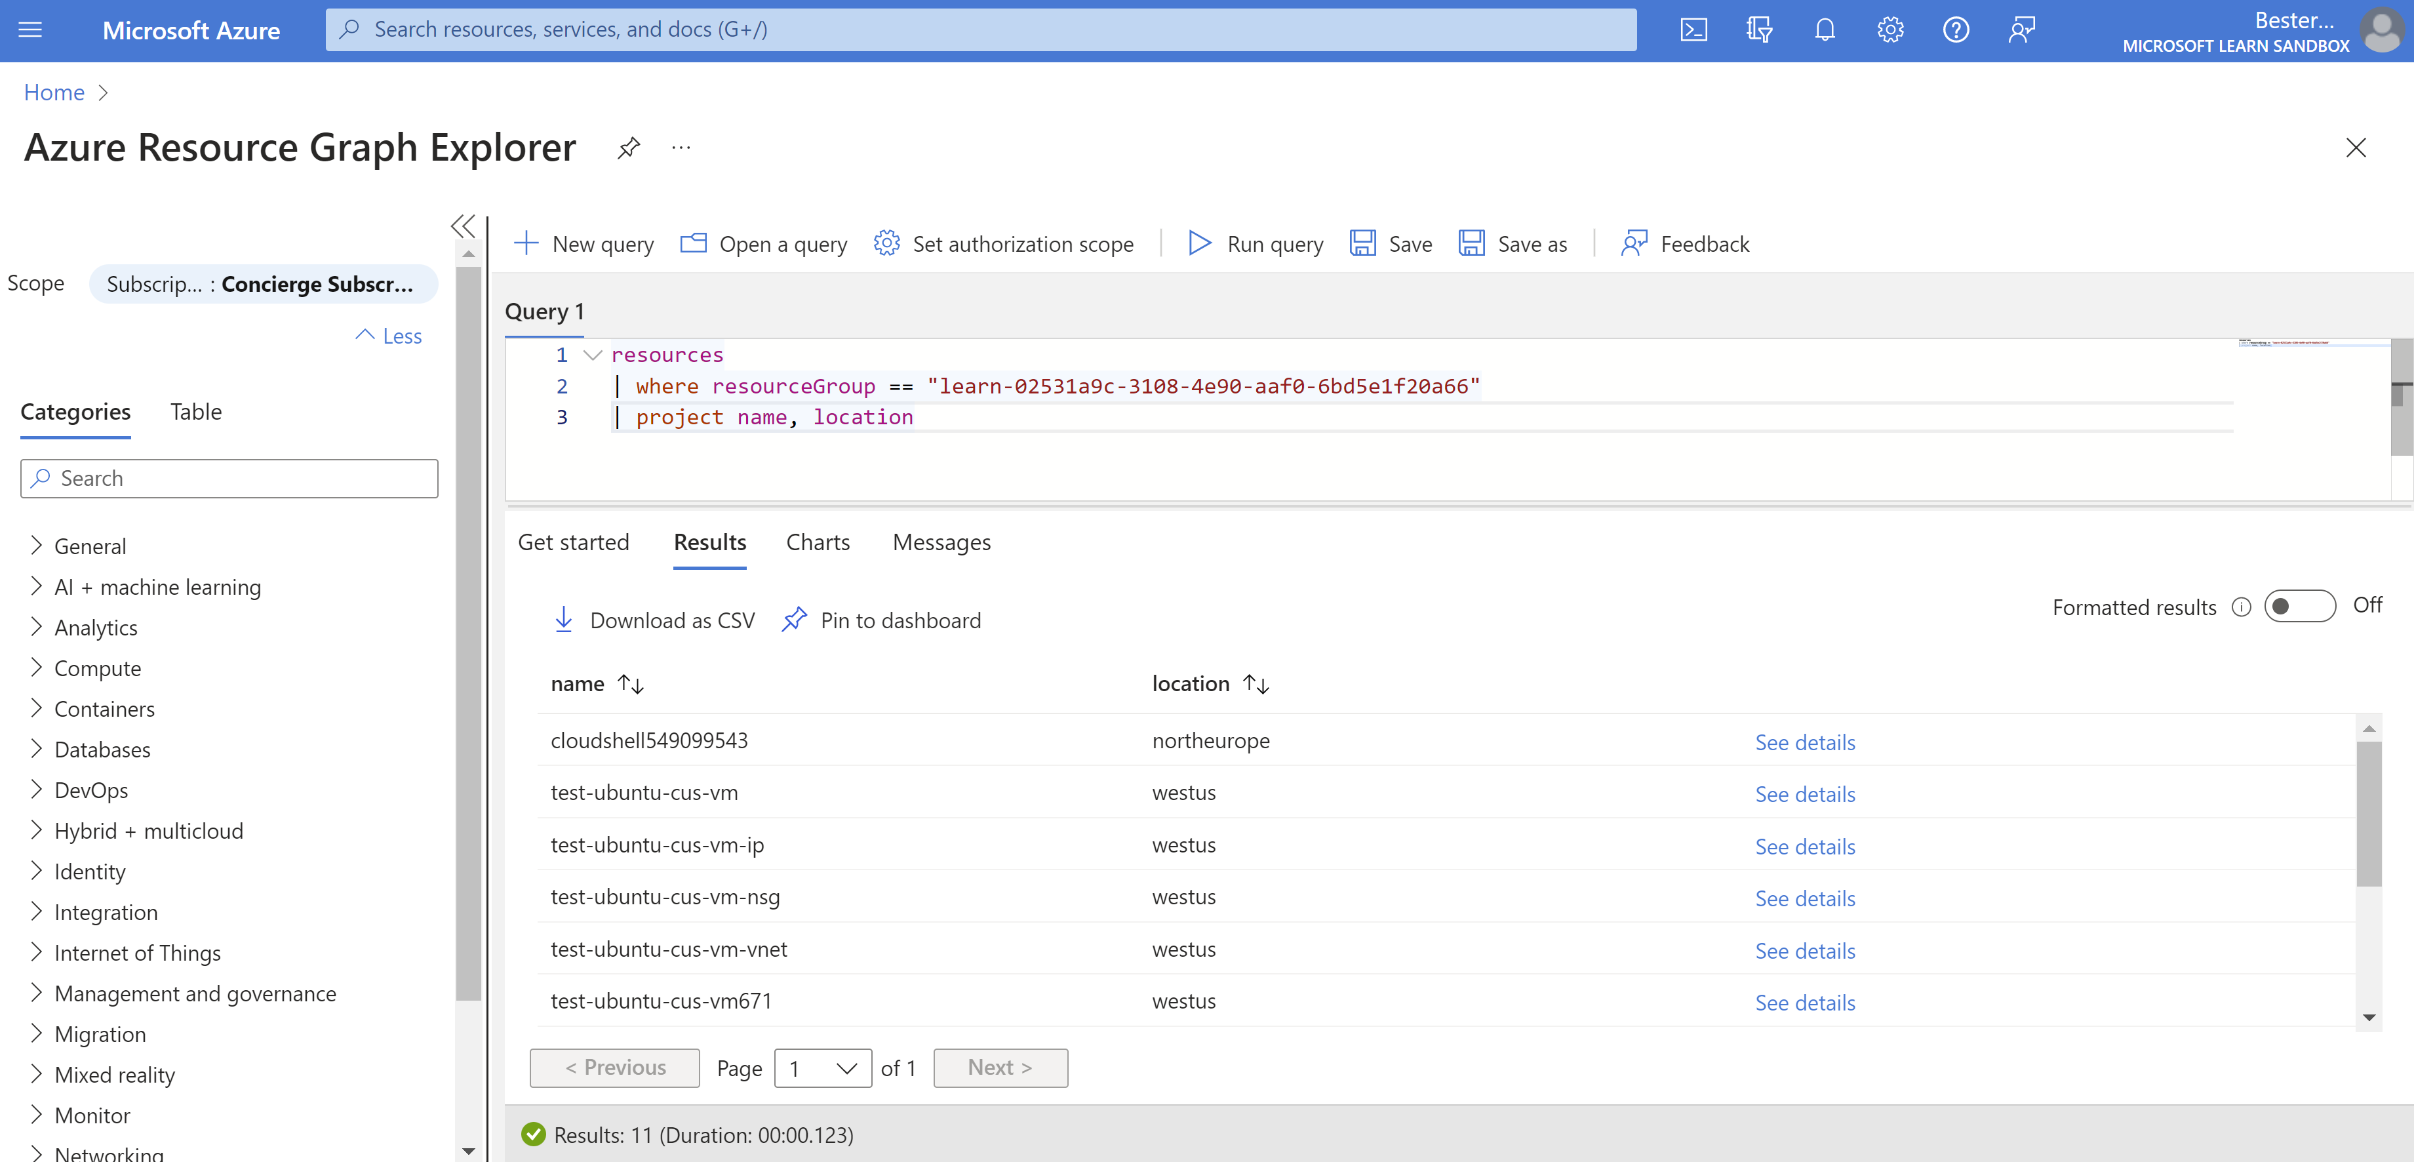Expand the Identity category
The height and width of the screenshot is (1162, 2414).
(x=37, y=871)
